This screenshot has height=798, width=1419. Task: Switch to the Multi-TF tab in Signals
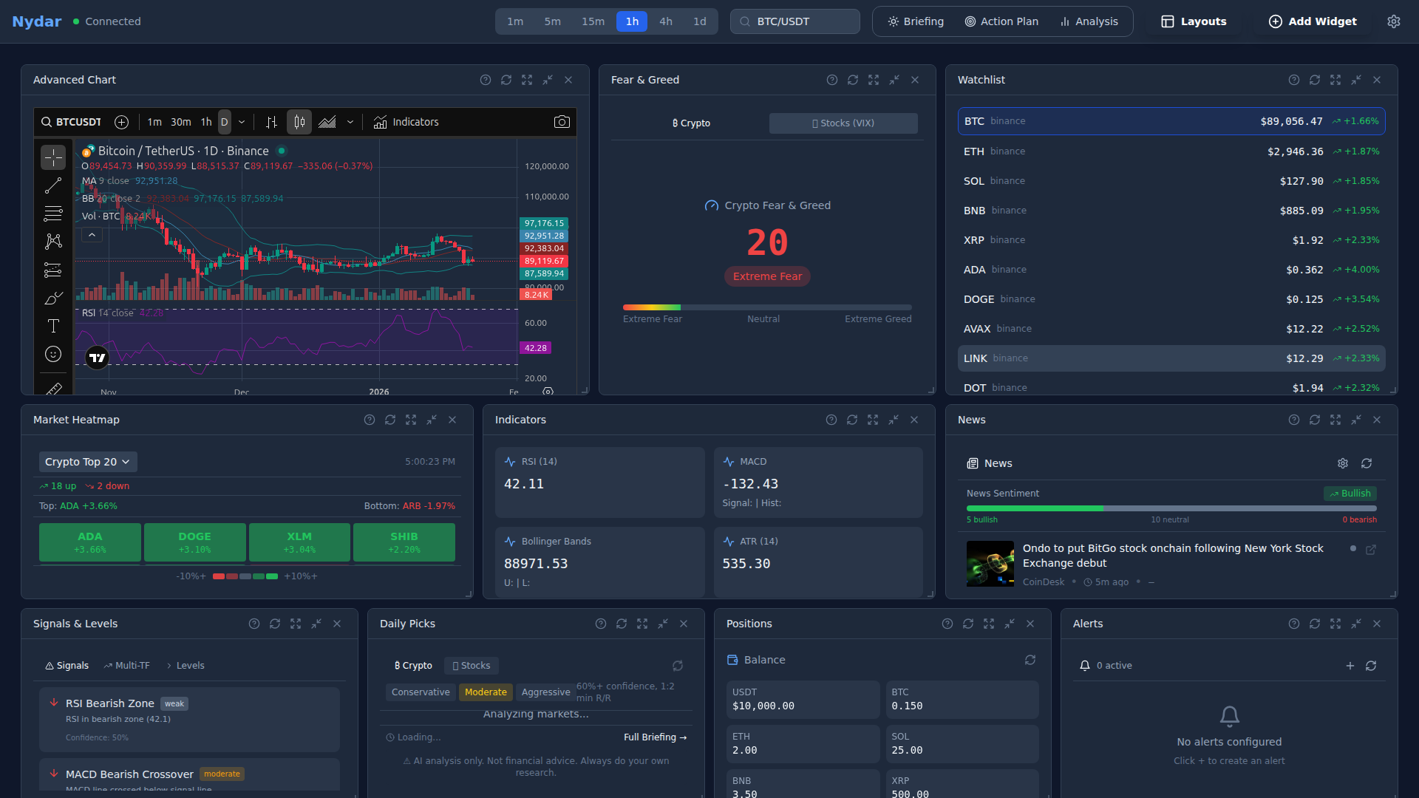(126, 665)
